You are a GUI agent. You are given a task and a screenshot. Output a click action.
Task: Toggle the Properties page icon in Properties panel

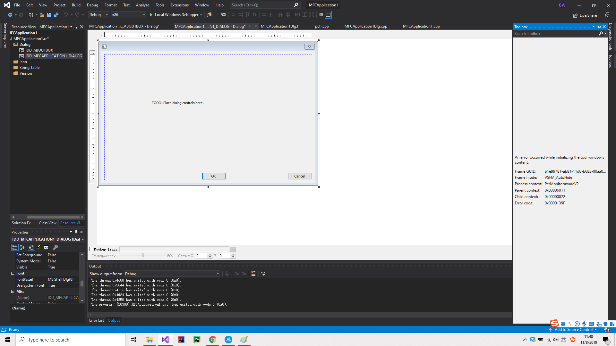point(31,247)
